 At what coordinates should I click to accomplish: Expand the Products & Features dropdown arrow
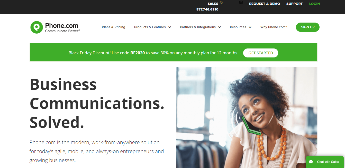pos(170,27)
